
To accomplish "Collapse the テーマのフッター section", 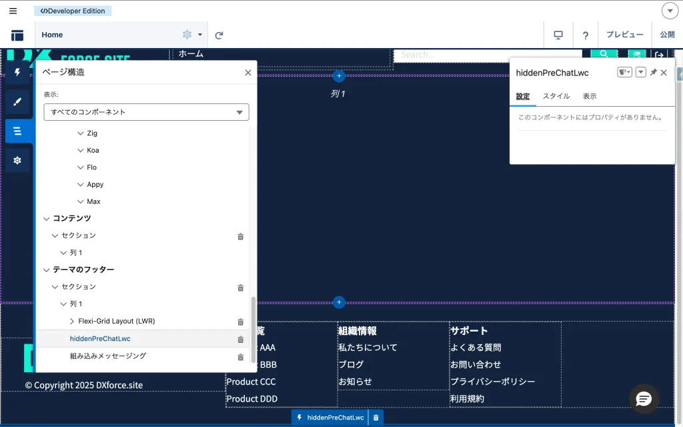I will (47, 270).
